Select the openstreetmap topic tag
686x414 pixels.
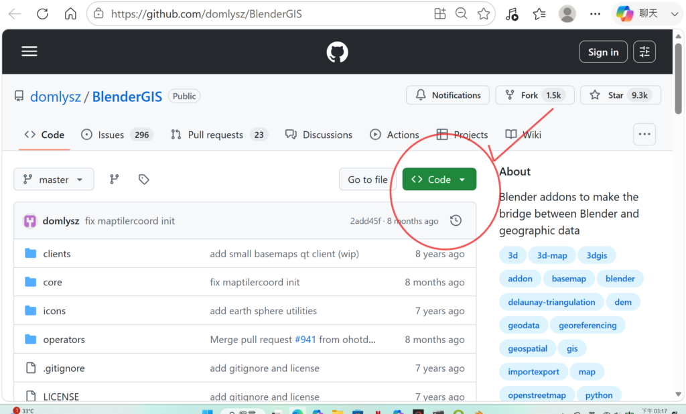[x=537, y=395]
